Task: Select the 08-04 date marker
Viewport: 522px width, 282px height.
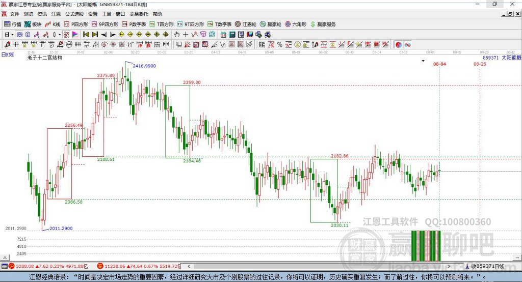Action: pyautogui.click(x=439, y=64)
